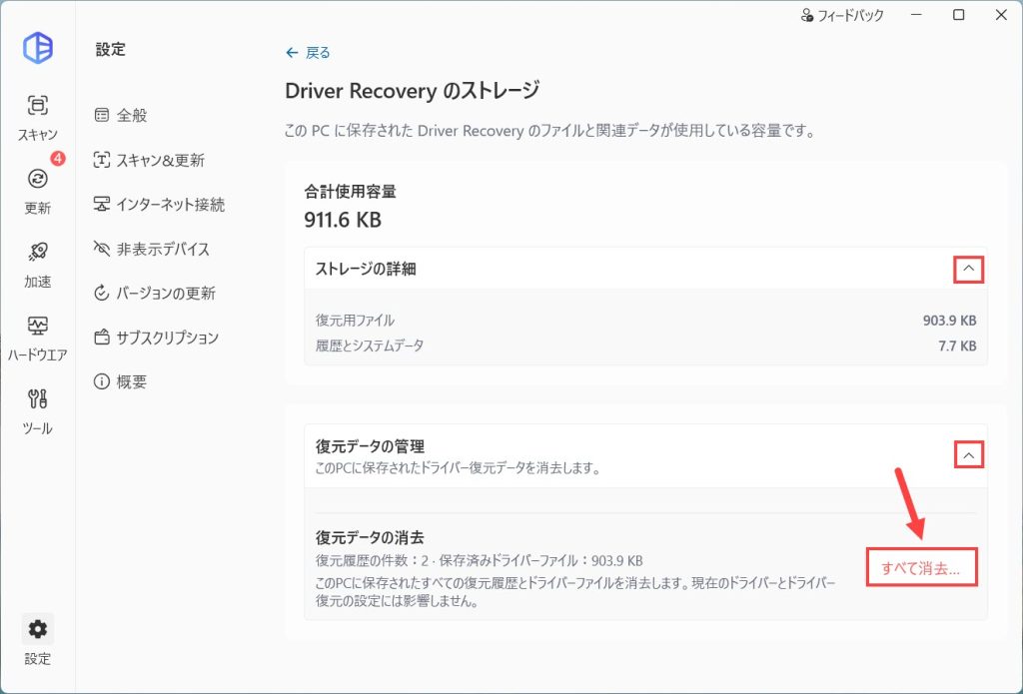Image resolution: width=1023 pixels, height=694 pixels.
Task: Click the サブスクリプション wallet icon
Action: (x=101, y=338)
